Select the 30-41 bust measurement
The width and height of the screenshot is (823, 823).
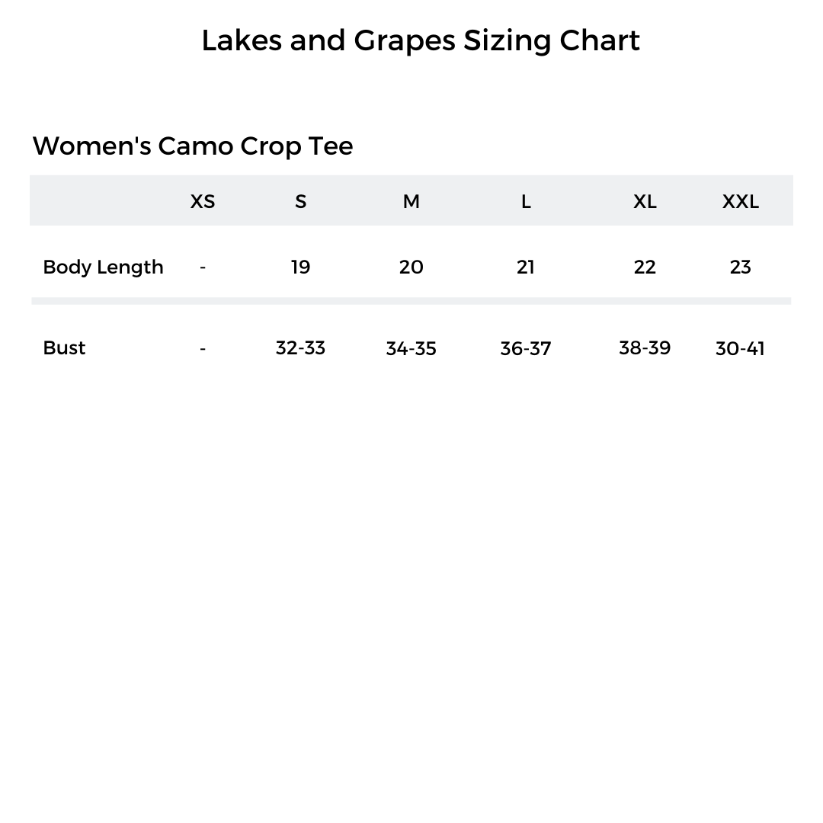(740, 348)
